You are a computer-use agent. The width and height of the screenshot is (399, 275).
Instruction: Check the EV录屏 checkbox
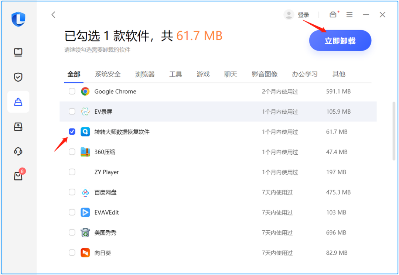72,111
